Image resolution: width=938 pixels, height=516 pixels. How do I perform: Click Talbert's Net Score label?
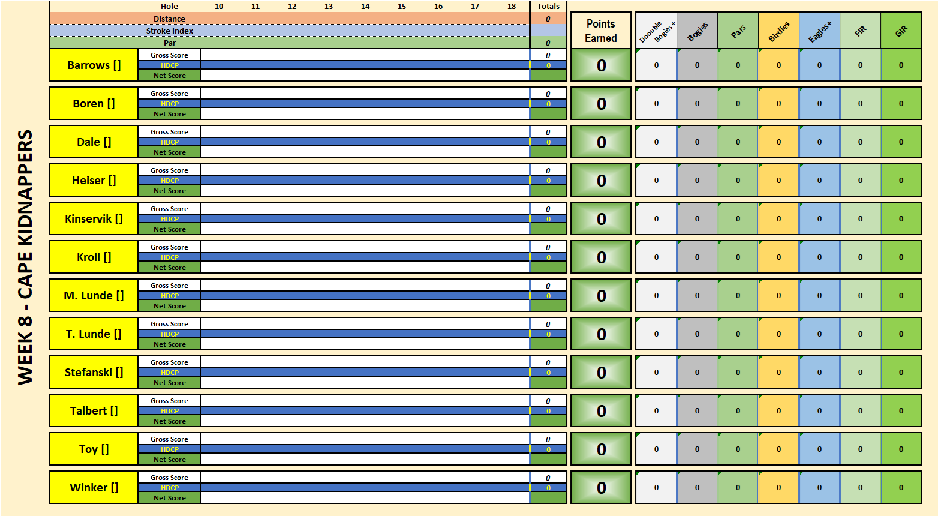coord(169,421)
